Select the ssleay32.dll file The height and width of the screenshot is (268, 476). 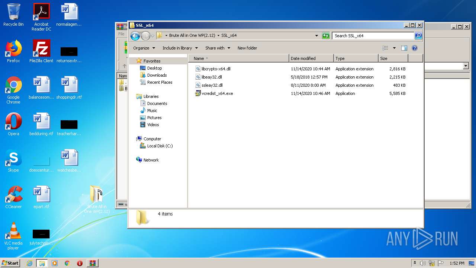212,85
